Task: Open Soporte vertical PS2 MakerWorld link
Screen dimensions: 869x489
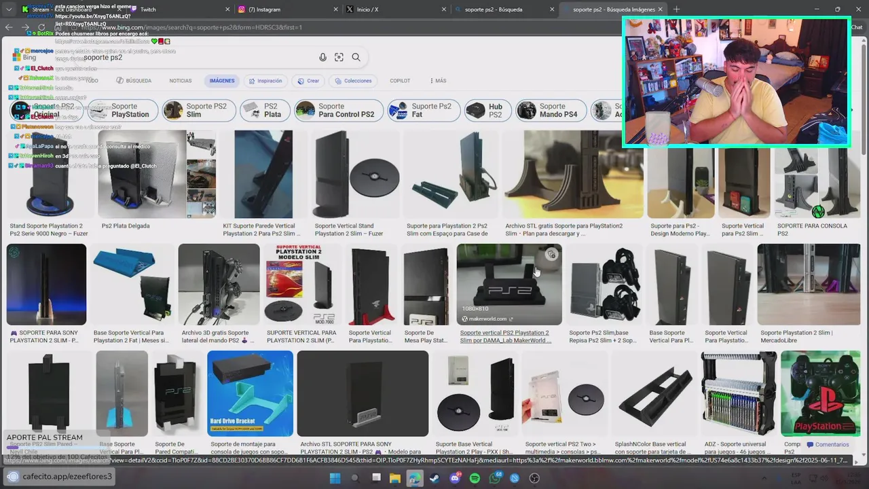Action: click(504, 337)
